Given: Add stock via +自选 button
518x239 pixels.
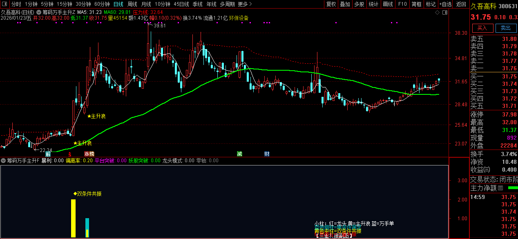Looking at the screenshot, I should point(445,4).
